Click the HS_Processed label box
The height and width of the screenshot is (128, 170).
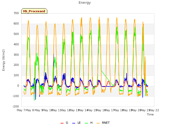34,11
